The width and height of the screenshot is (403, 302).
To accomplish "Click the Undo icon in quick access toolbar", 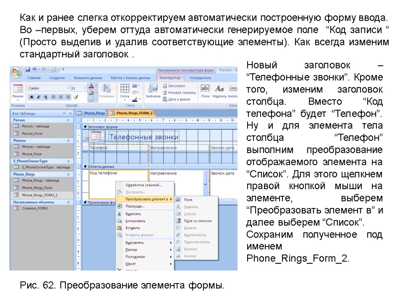I will 34,70.
